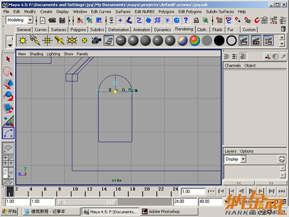This screenshot has height=217, width=289.
Task: Select the arrow Select tool
Action: [8, 59]
